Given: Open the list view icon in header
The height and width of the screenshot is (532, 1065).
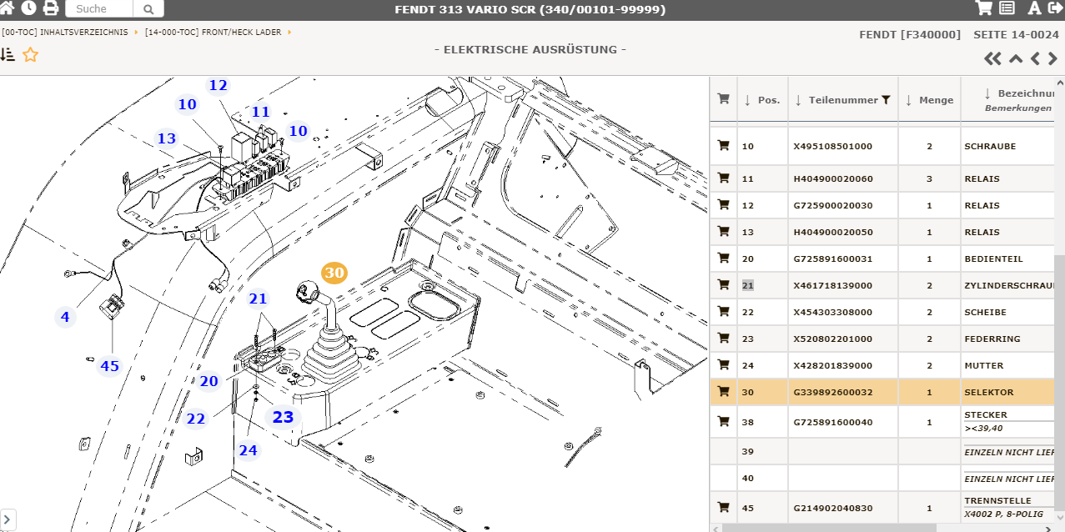Looking at the screenshot, I should pyautogui.click(x=1007, y=8).
